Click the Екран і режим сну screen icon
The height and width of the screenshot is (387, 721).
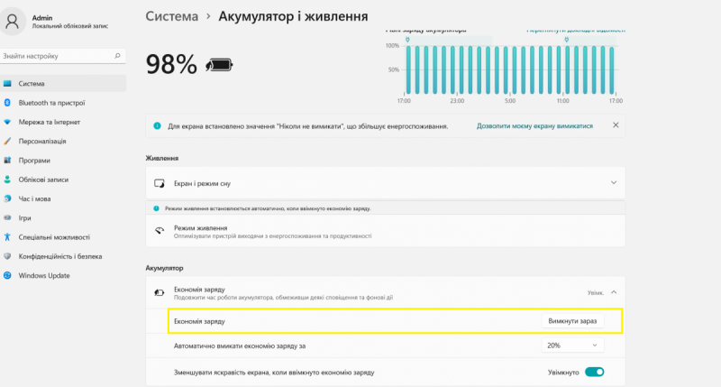160,183
